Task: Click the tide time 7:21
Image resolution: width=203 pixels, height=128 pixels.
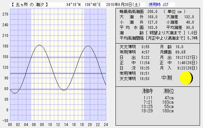Action: [x=148, y=102]
